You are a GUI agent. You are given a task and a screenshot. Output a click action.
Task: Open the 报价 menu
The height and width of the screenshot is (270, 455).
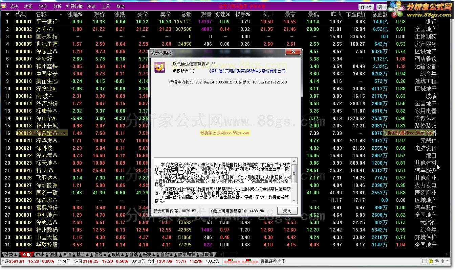43,6
